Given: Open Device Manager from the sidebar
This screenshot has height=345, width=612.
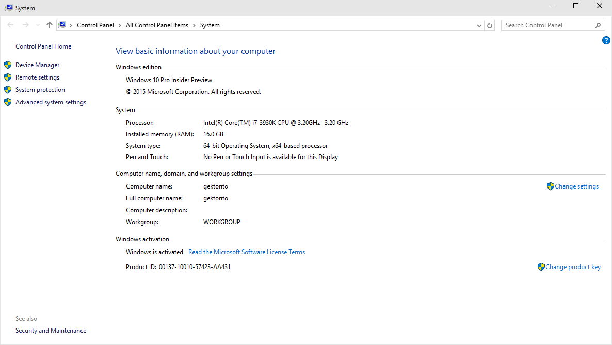Looking at the screenshot, I should pyautogui.click(x=37, y=65).
